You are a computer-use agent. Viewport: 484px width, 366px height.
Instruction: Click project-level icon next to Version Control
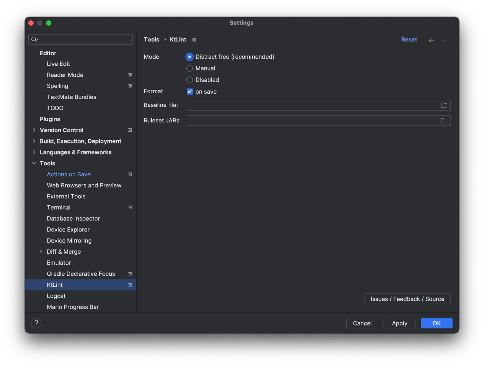click(130, 130)
